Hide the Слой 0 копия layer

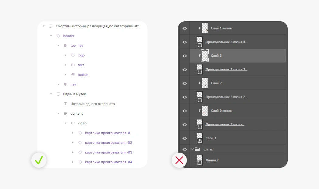[x=184, y=111]
